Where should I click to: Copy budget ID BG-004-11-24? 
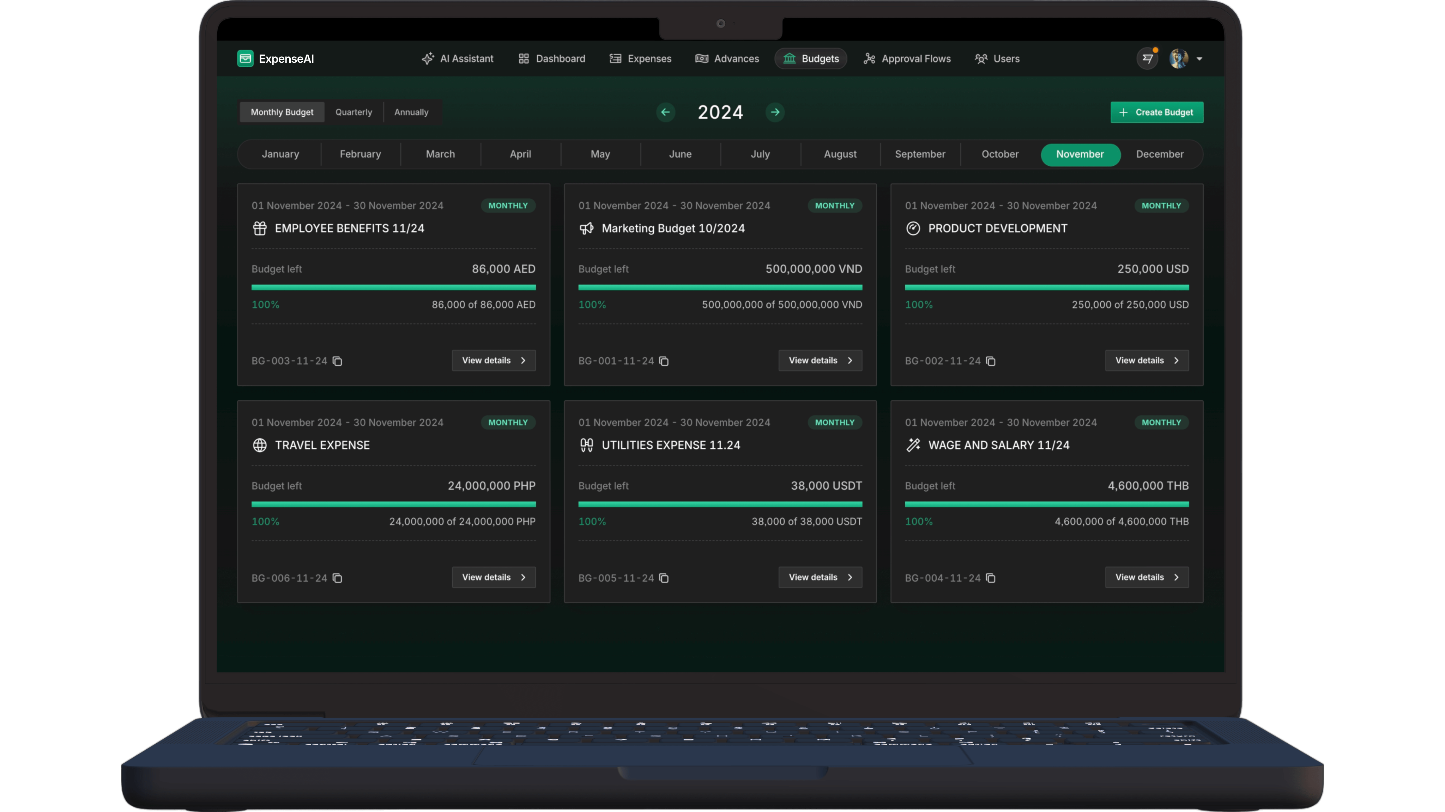991,578
